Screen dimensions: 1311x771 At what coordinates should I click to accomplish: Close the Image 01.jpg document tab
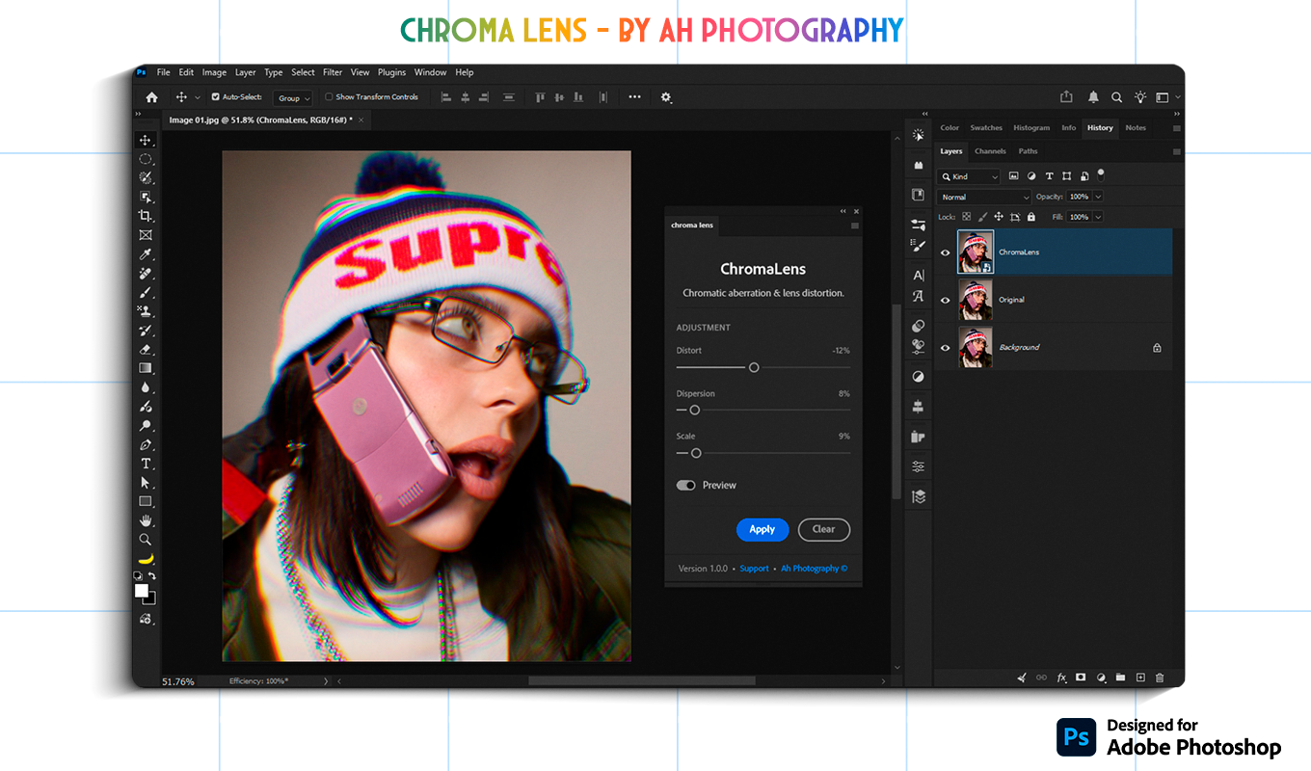pos(361,120)
